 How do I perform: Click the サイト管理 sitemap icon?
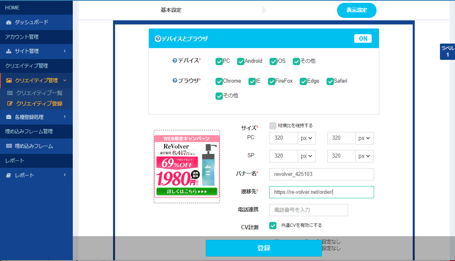(x=9, y=51)
